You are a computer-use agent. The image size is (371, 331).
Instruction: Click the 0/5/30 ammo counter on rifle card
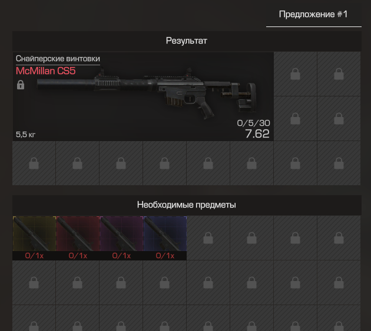click(253, 123)
